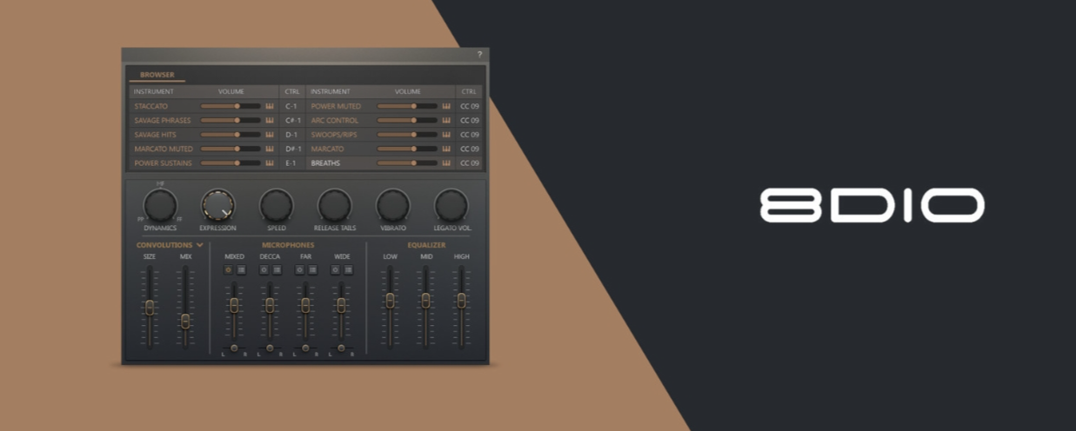This screenshot has width=1076, height=431.
Task: Click the SAVAGE HITS volume slider
Action: coord(231,135)
